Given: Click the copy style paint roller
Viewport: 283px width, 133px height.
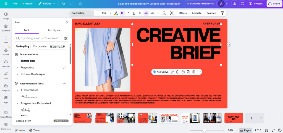Looking at the screenshot, I should point(222,13).
